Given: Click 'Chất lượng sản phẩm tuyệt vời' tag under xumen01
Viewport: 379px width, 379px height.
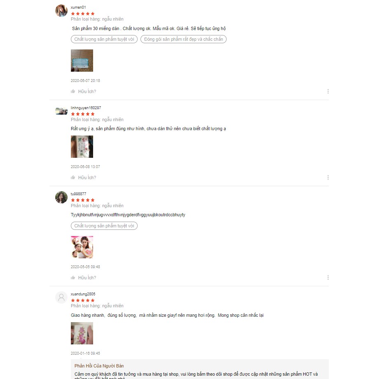Looking at the screenshot, I should click(x=104, y=39).
